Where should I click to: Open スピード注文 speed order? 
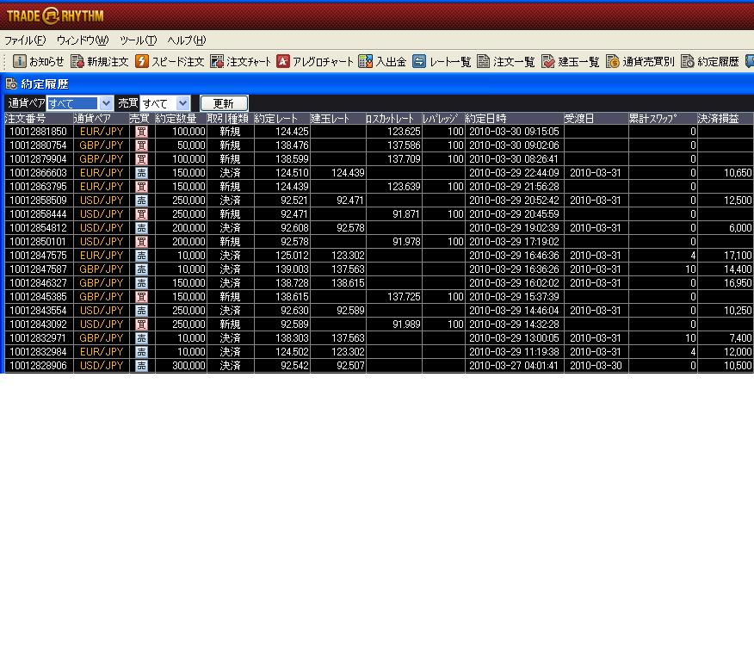170,62
